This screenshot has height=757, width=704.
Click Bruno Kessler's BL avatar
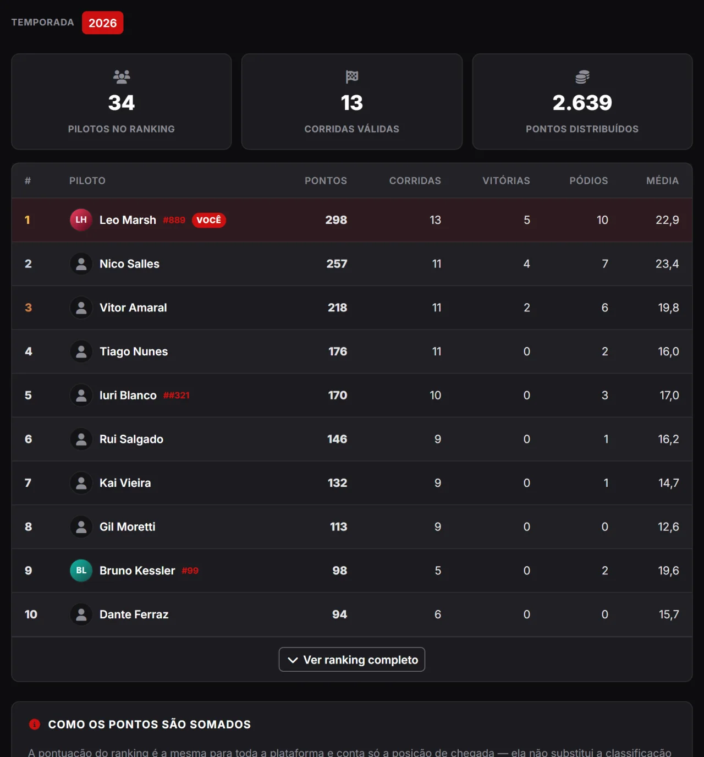coord(81,571)
